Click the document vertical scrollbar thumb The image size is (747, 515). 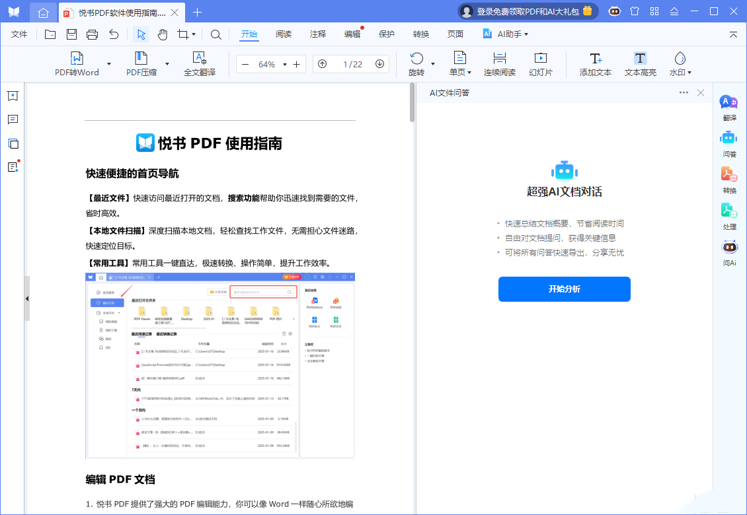tap(412, 102)
